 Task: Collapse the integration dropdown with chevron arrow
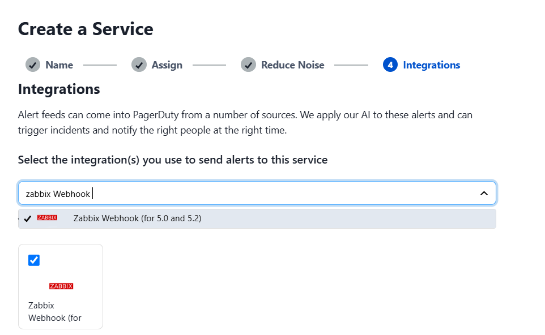[484, 194]
